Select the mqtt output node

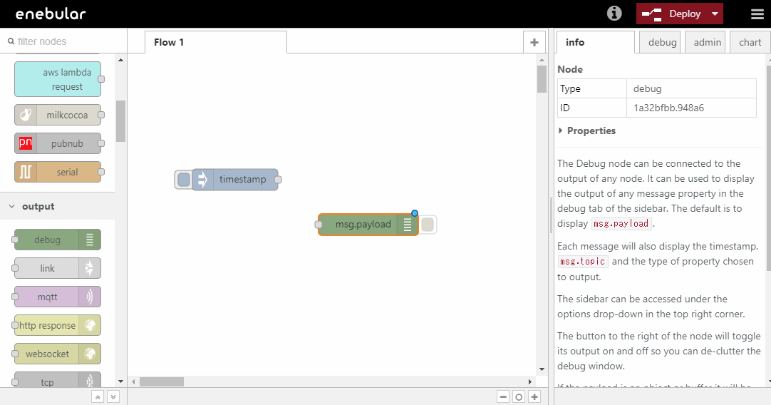click(x=57, y=297)
